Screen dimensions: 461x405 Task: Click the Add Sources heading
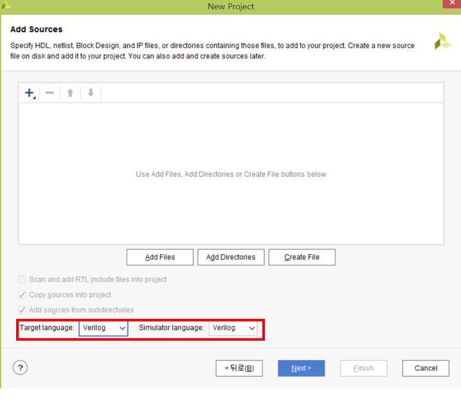point(37,30)
